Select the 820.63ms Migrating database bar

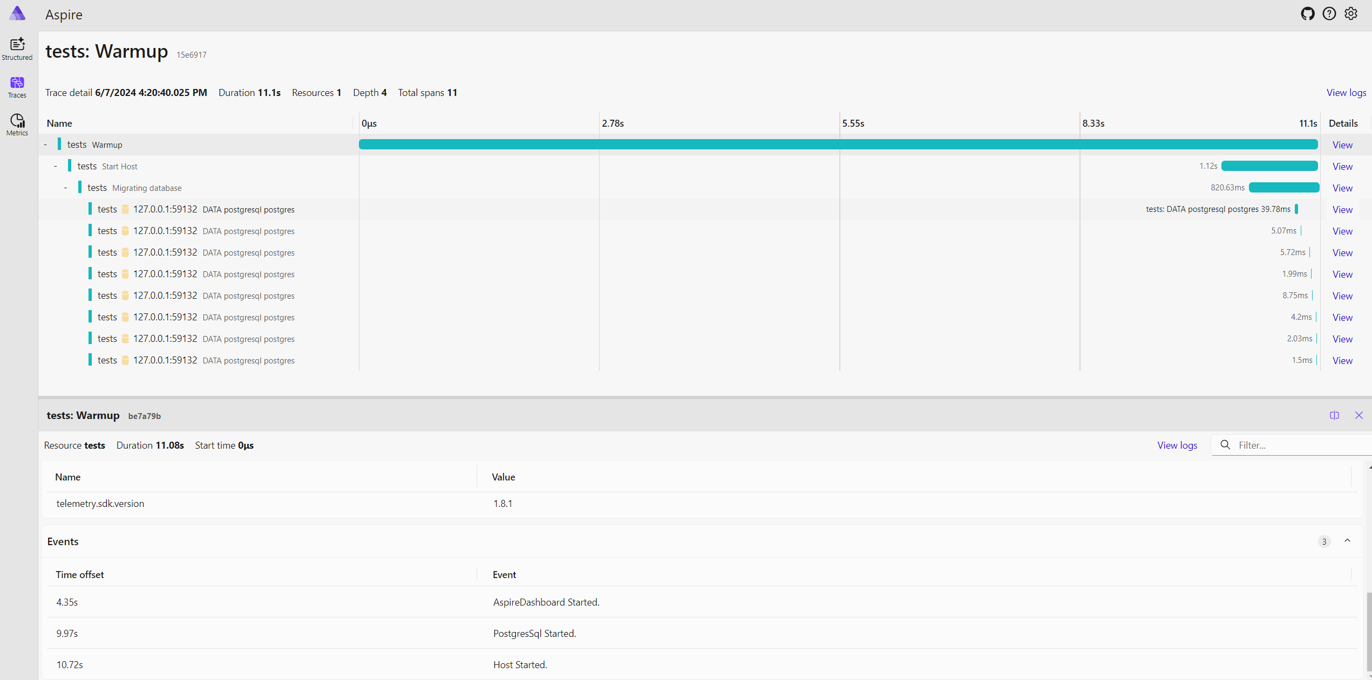click(x=1283, y=188)
